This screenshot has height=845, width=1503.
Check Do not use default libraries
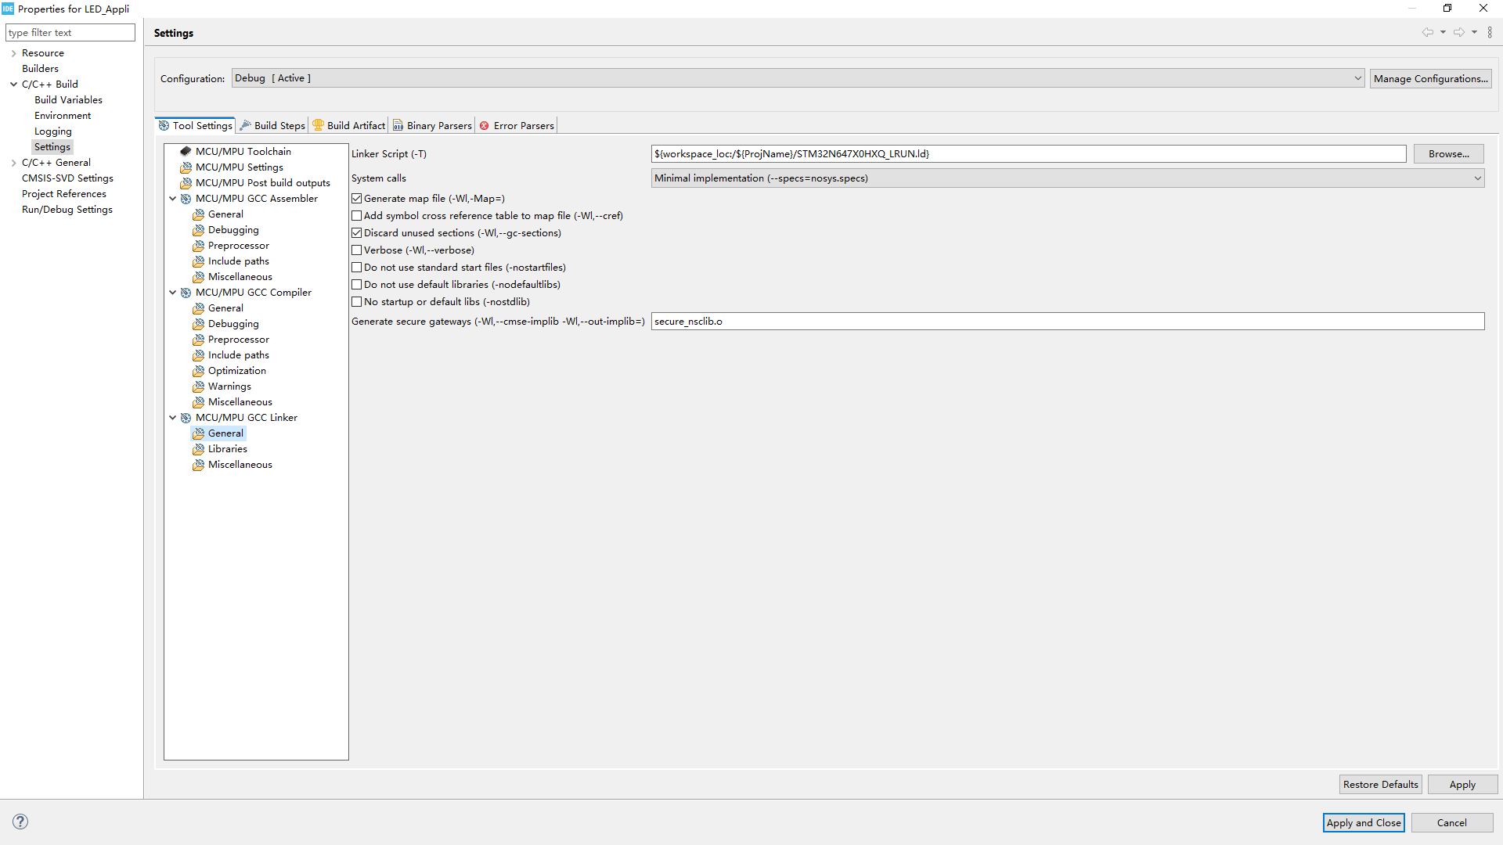(357, 285)
